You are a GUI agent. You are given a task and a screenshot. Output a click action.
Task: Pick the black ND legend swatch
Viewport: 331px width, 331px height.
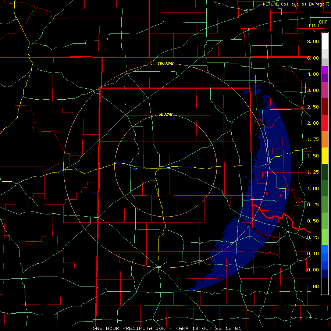tap(325, 286)
